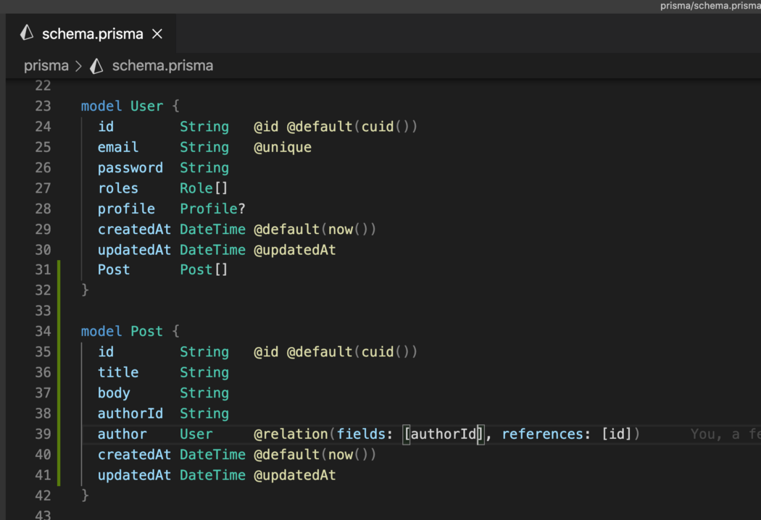761x520 pixels.
Task: Click the git blame annotation 'You, a fe'
Action: click(725, 434)
